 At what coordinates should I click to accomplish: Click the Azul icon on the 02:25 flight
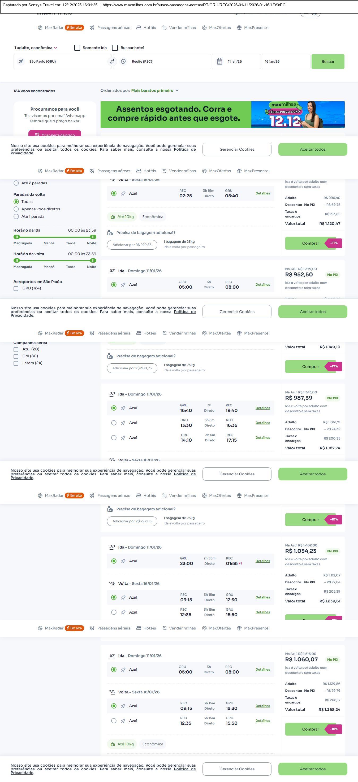coord(123,194)
